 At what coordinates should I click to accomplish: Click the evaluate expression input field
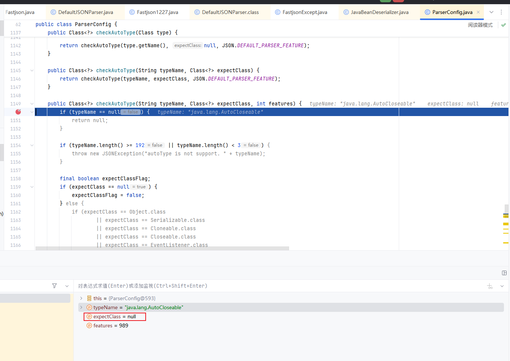(x=280, y=286)
